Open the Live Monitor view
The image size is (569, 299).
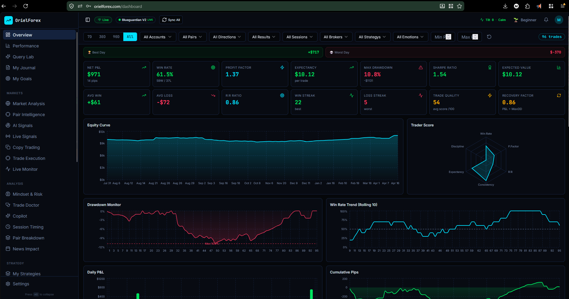pyautogui.click(x=25, y=169)
